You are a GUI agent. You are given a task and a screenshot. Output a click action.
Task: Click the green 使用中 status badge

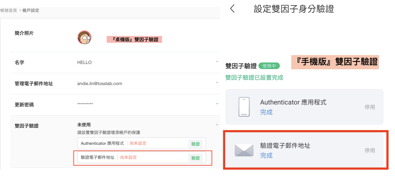[269, 66]
